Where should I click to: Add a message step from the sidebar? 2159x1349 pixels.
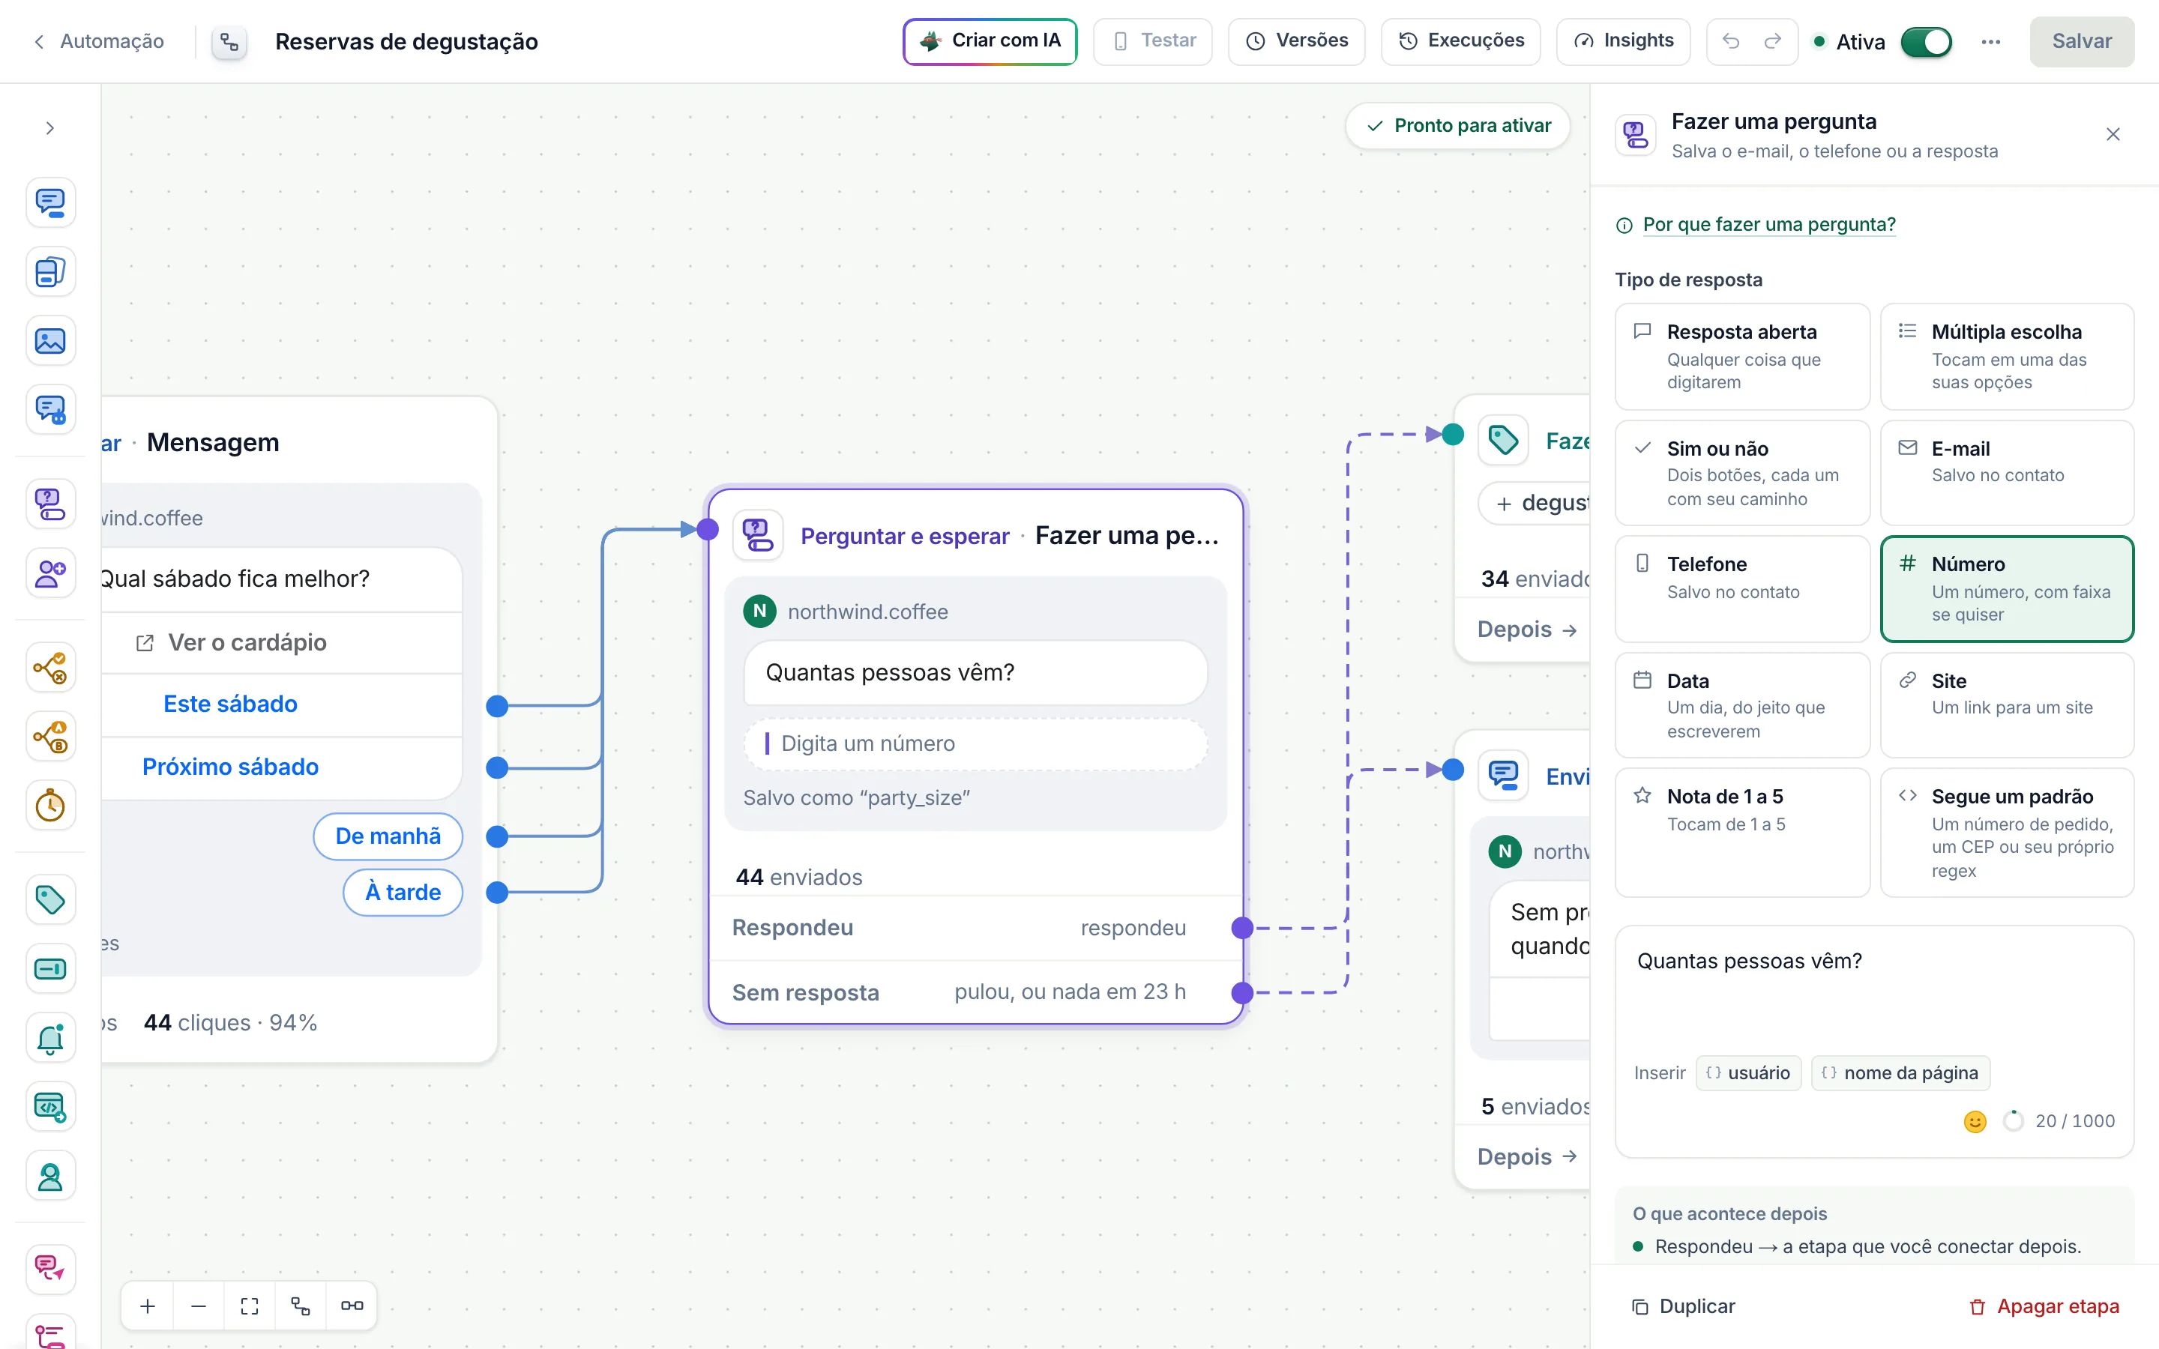[50, 202]
